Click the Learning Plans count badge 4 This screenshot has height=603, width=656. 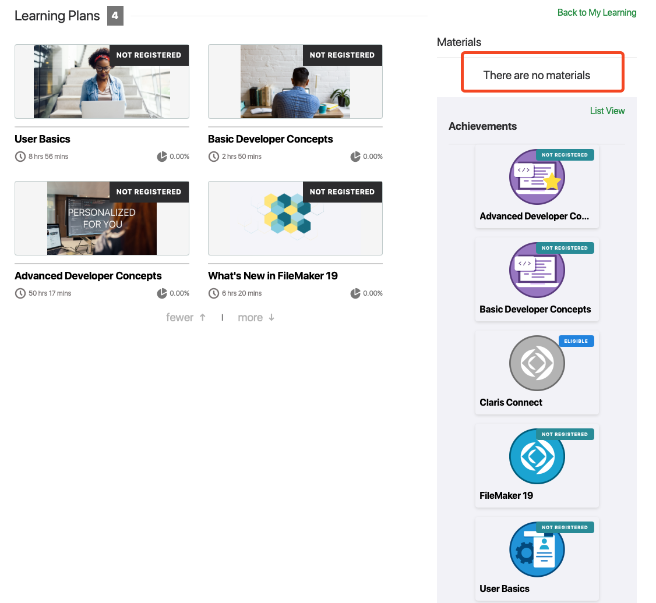115,16
